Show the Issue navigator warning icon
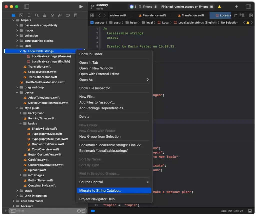This screenshot has width=256, height=216. pos(44,15)
